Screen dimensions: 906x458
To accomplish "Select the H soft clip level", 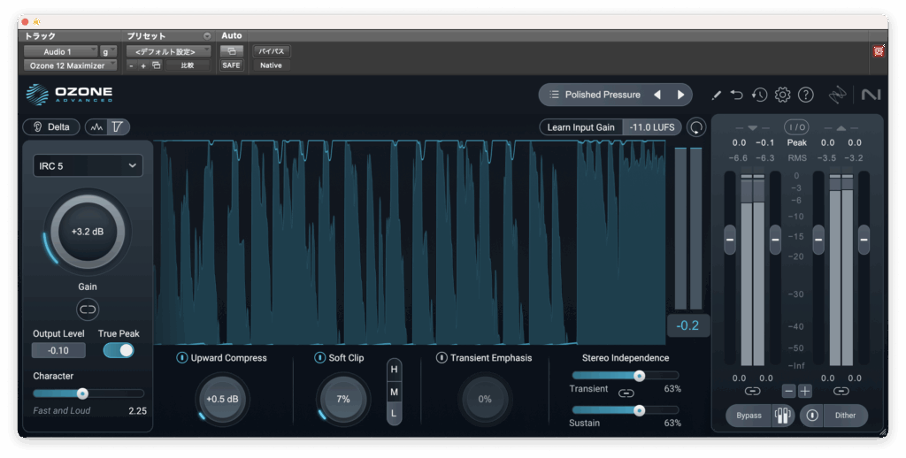I will [x=394, y=369].
